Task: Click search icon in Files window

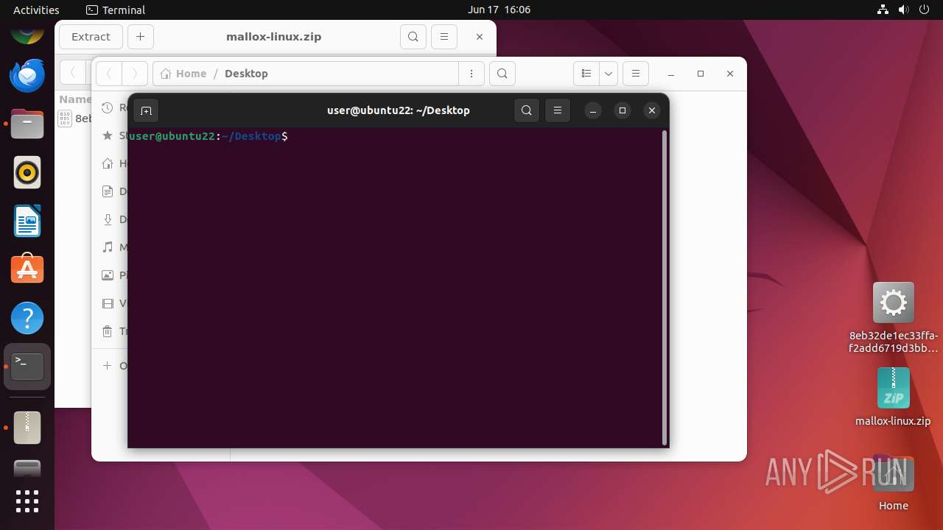Action: click(x=502, y=74)
